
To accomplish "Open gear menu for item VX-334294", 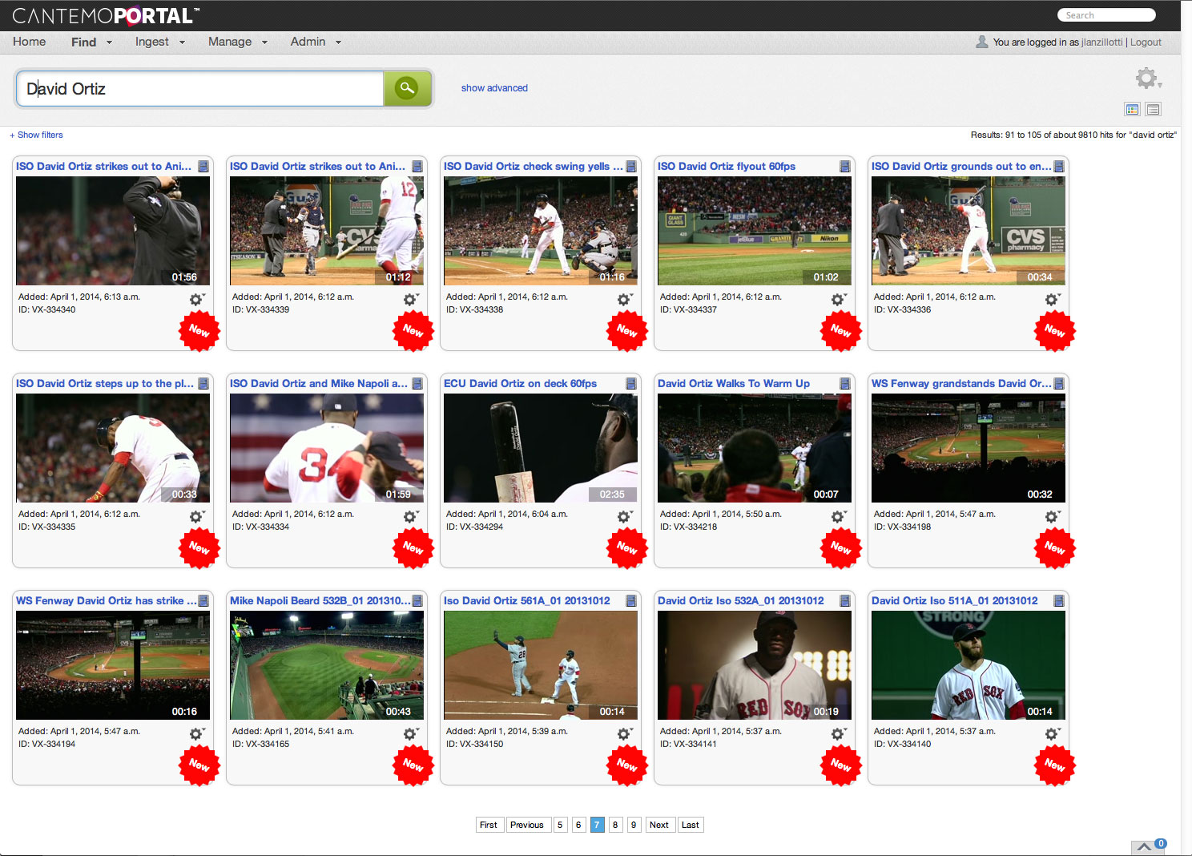I will [624, 517].
